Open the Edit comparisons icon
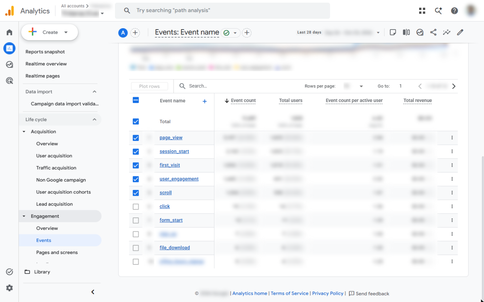The image size is (484, 302). (x=406, y=32)
